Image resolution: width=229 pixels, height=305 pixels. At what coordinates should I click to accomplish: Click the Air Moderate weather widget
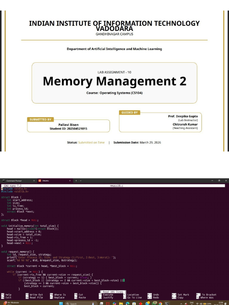[x=12, y=303]
